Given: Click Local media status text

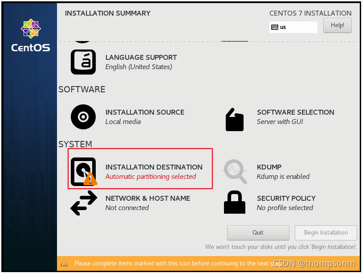Looking at the screenshot, I should (x=123, y=122).
